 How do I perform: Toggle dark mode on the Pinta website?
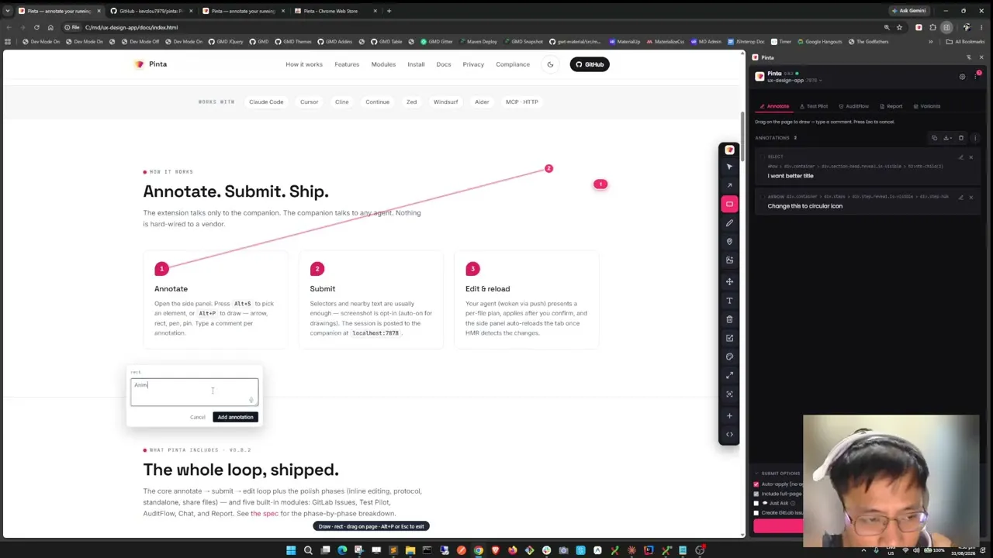click(x=550, y=64)
